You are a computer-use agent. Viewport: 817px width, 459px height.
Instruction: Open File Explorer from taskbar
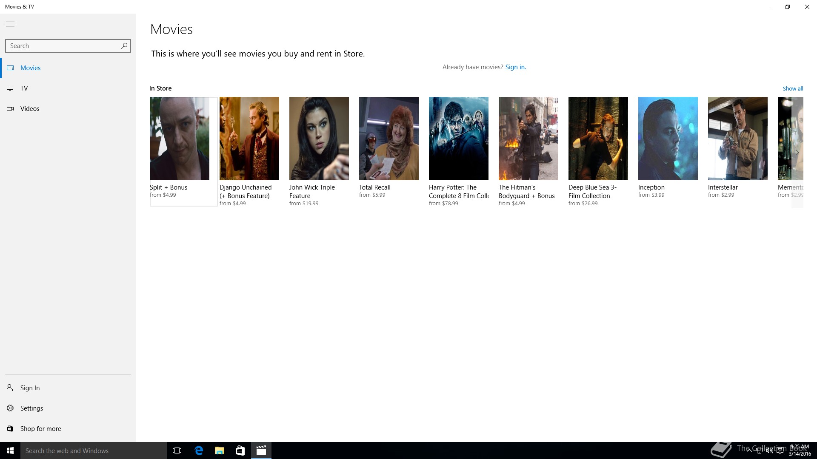(220, 450)
